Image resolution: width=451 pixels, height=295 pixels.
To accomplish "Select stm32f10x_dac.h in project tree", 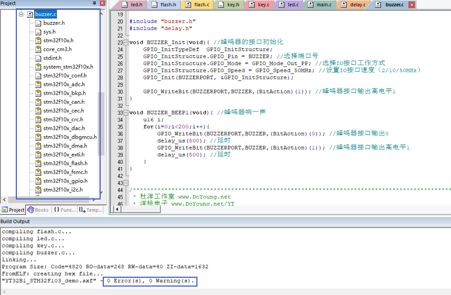I will [64, 128].
